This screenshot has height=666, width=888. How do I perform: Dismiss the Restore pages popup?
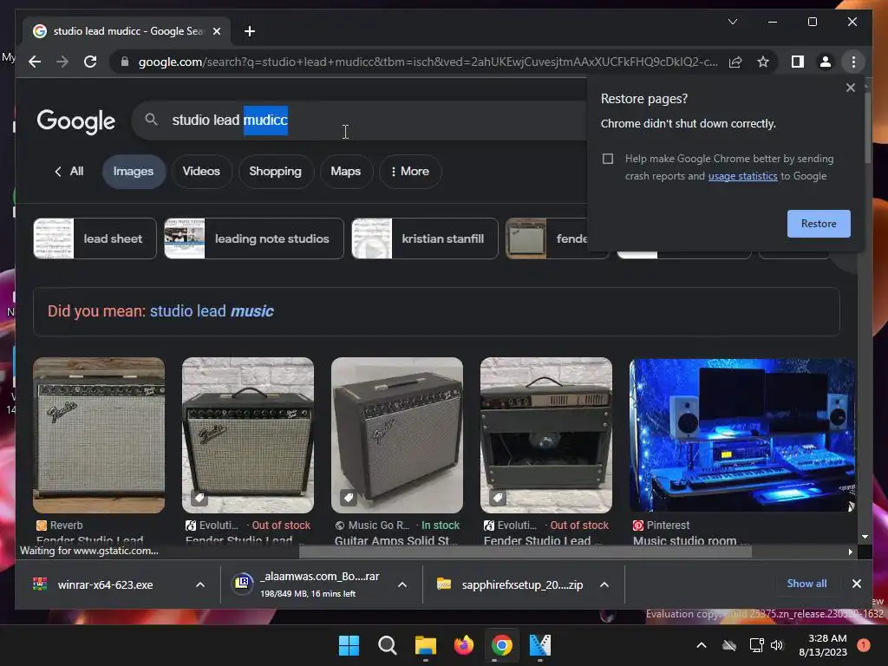tap(850, 88)
